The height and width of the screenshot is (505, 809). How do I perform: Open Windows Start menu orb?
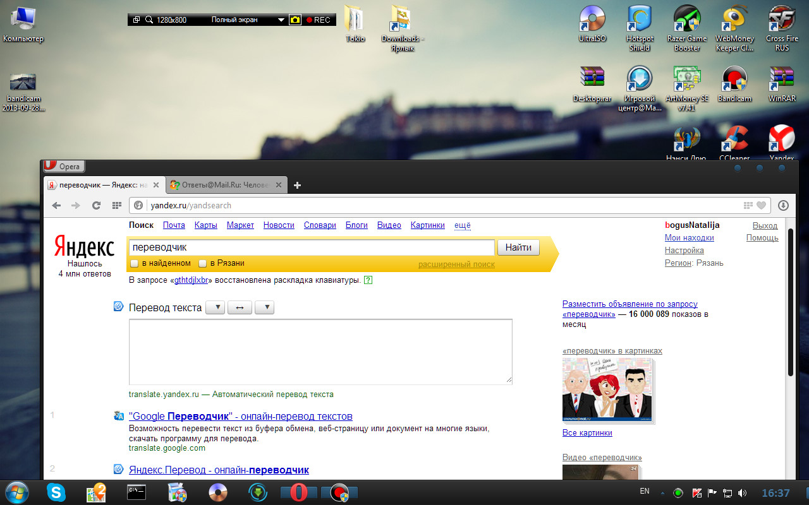16,492
